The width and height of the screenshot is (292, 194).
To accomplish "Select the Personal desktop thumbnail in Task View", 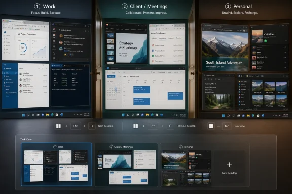I will (x=186, y=165).
